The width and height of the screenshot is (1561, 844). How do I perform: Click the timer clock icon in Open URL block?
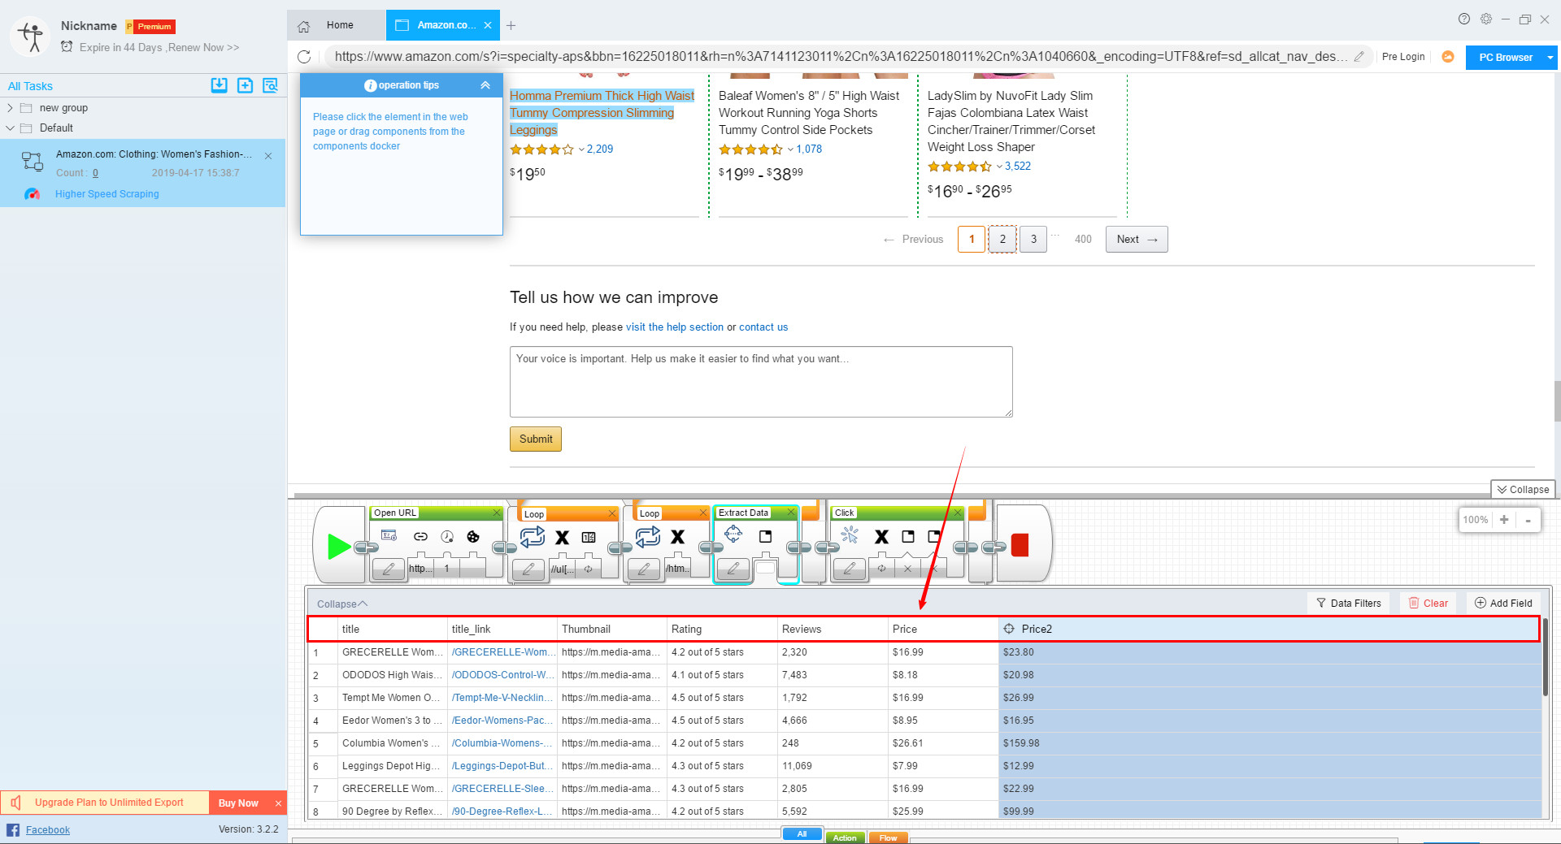tap(447, 536)
